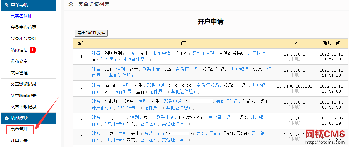Select row number 6 cell

tap(82, 137)
